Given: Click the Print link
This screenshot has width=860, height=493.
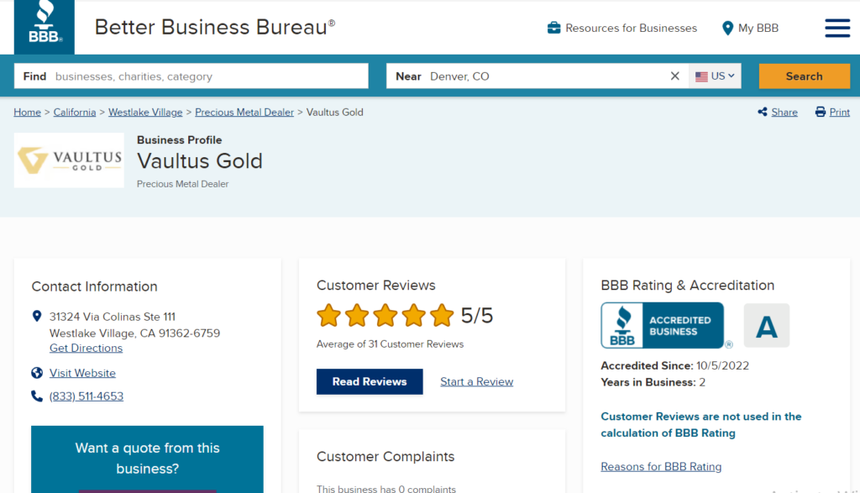Looking at the screenshot, I should 839,113.
